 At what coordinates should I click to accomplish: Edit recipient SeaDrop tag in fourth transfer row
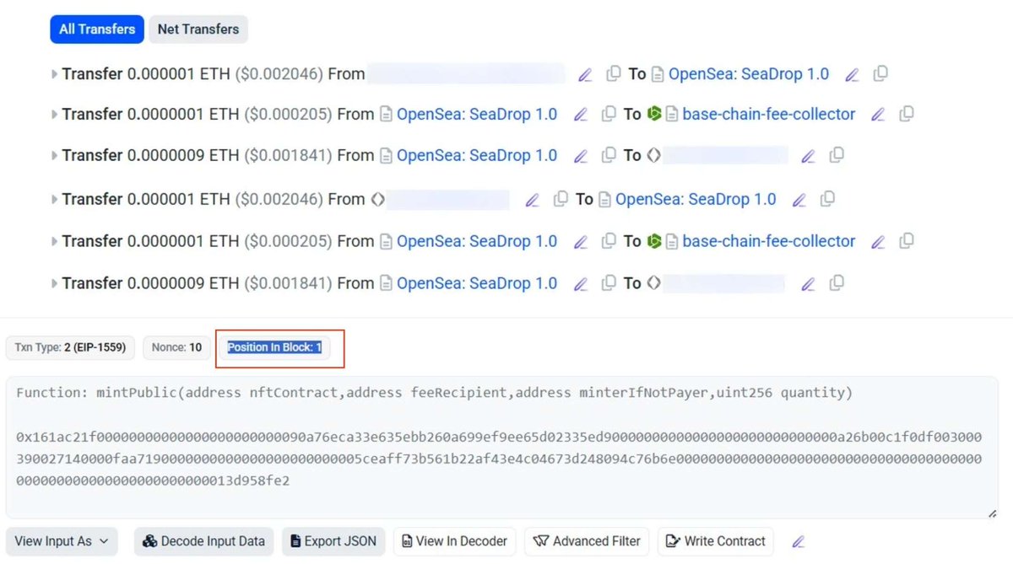point(799,201)
